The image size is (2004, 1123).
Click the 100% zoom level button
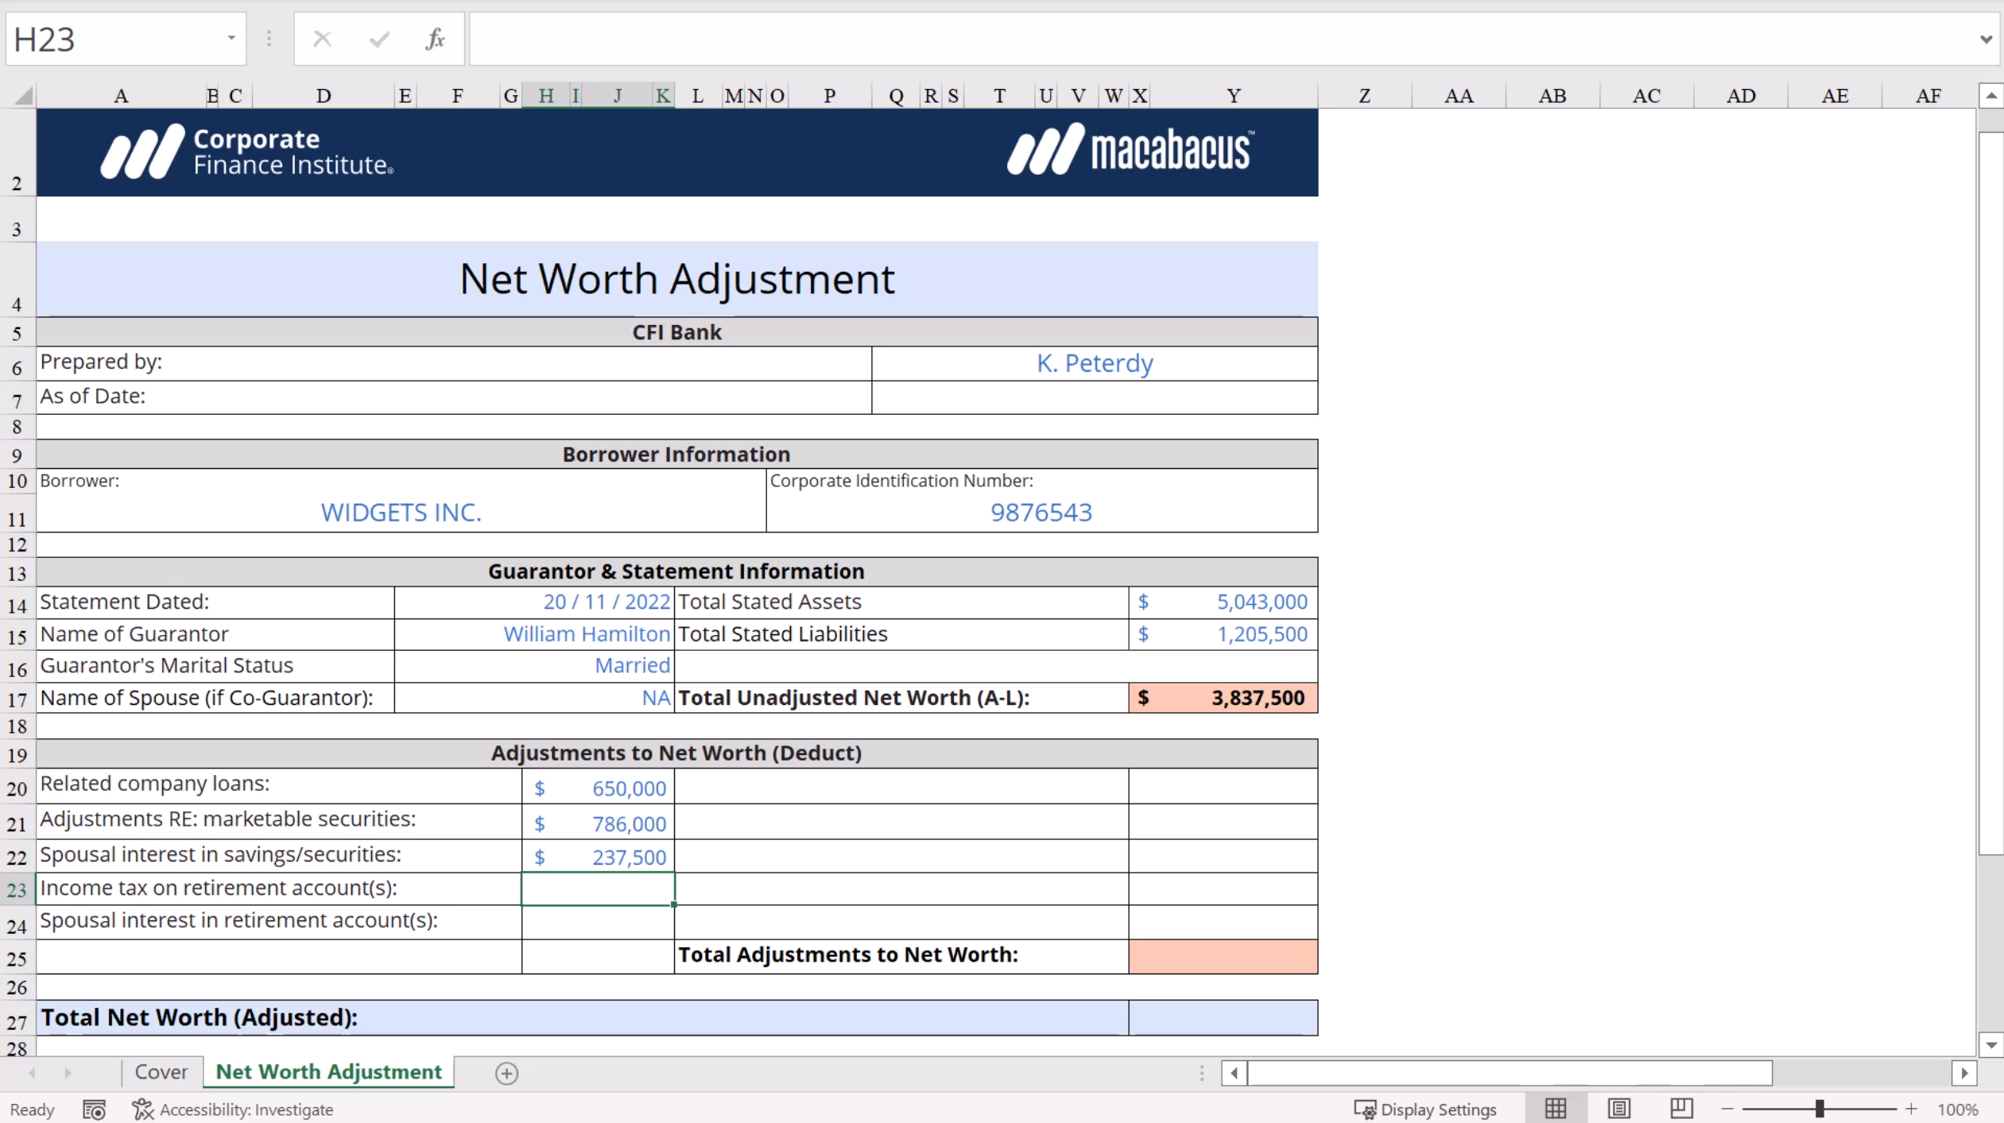1957,1109
